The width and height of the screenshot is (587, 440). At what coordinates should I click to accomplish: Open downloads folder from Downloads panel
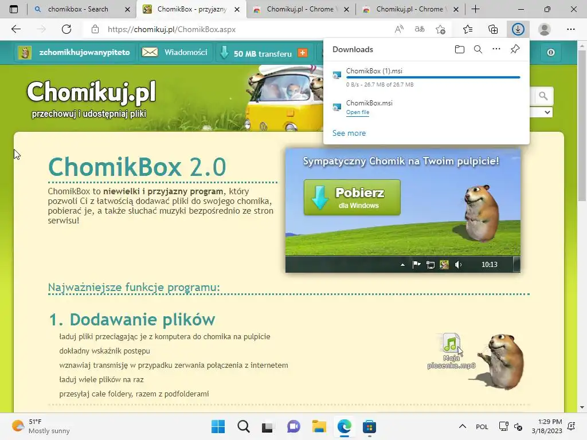coord(460,49)
